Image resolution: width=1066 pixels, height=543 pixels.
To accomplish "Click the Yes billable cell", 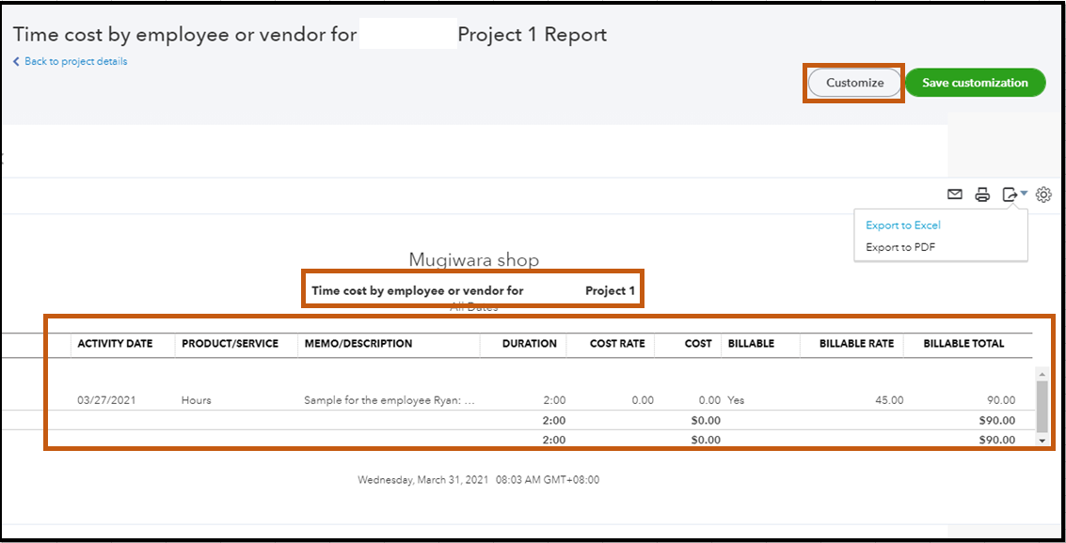I will pyautogui.click(x=736, y=400).
